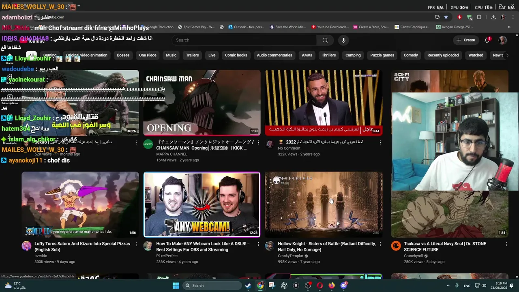Image resolution: width=519 pixels, height=292 pixels.
Task: Open Chrome downloads icon
Action: [493, 17]
